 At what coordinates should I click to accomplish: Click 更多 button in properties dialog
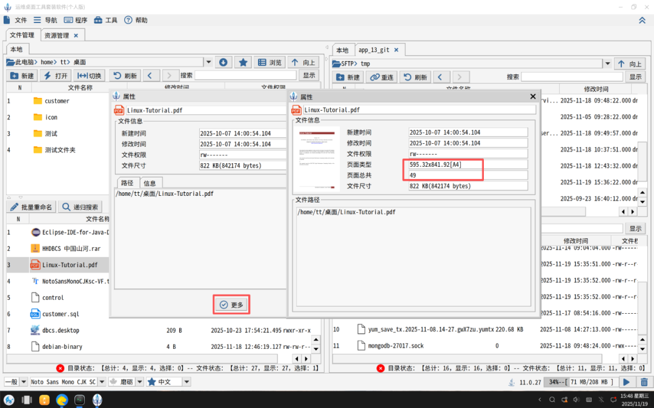pos(231,305)
